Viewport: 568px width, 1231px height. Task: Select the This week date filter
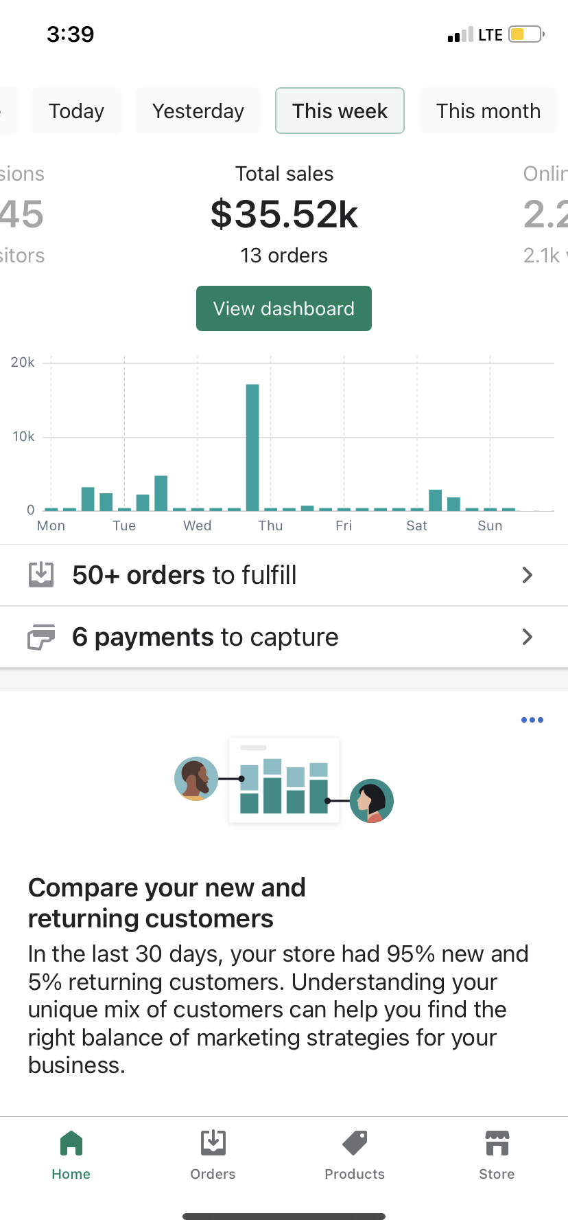(340, 111)
